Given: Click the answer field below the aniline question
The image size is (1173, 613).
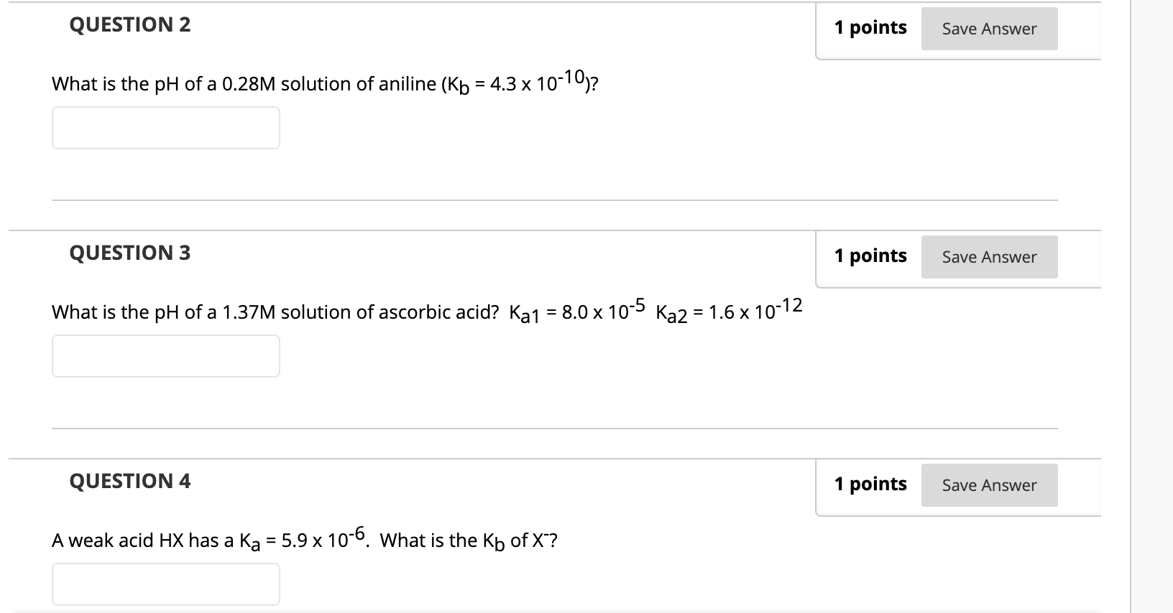Looking at the screenshot, I should (x=165, y=128).
